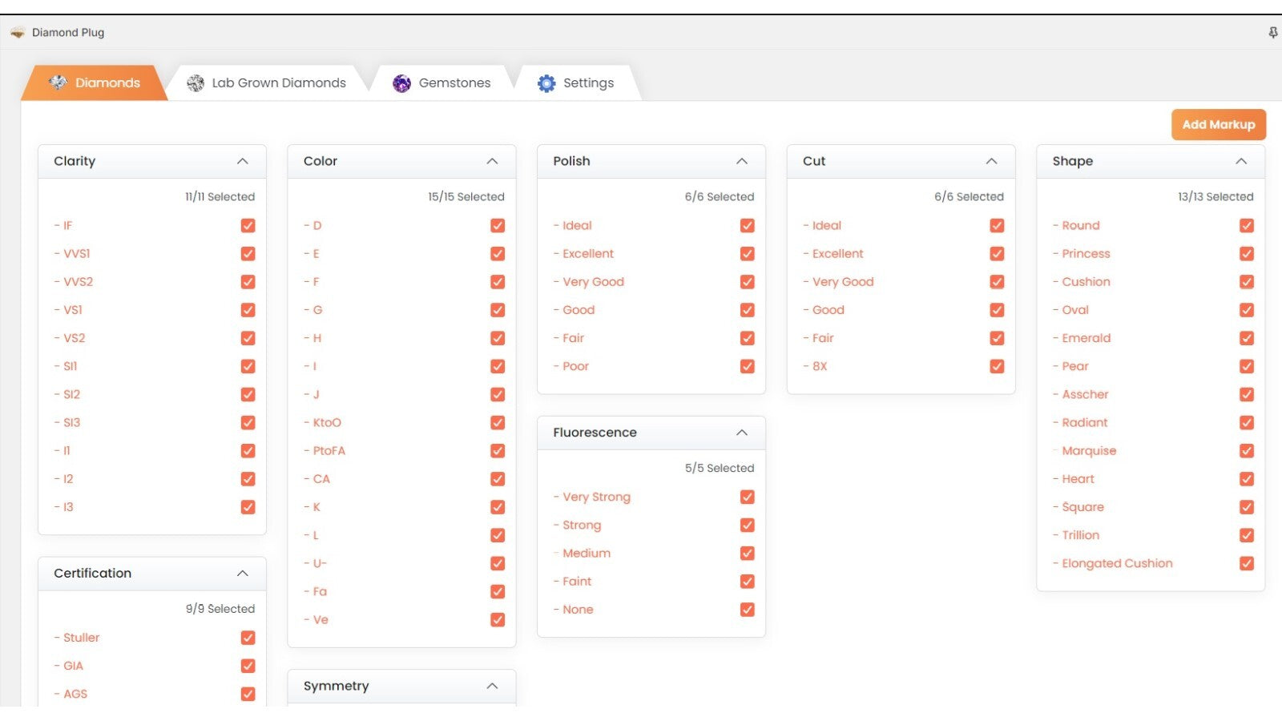Collapse the Symmetry panel
Image resolution: width=1282 pixels, height=721 pixels.
pyautogui.click(x=492, y=687)
